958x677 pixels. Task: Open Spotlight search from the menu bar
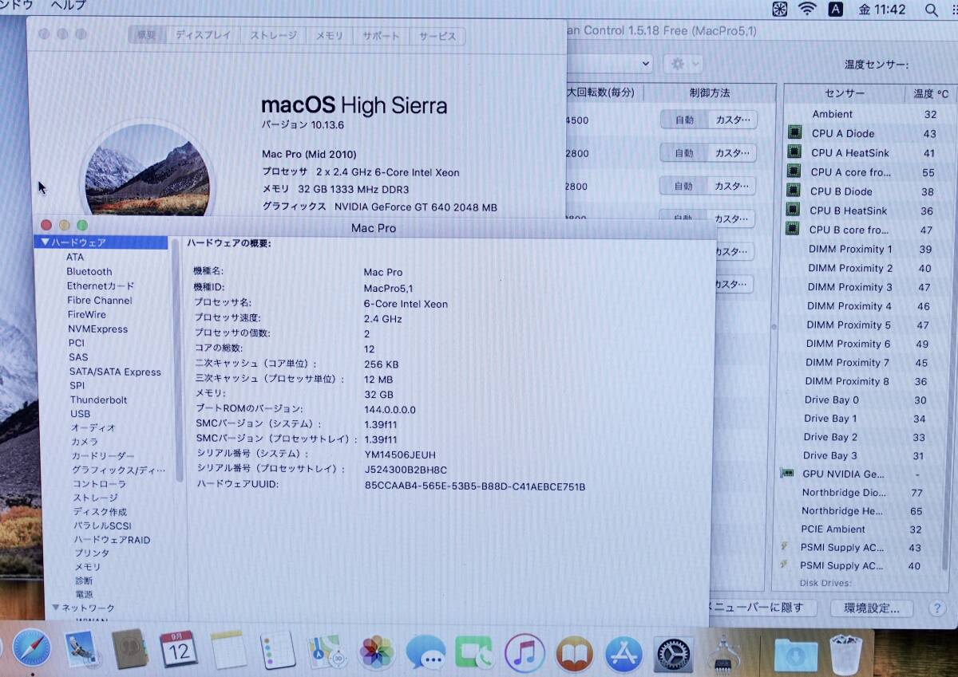coord(931,10)
